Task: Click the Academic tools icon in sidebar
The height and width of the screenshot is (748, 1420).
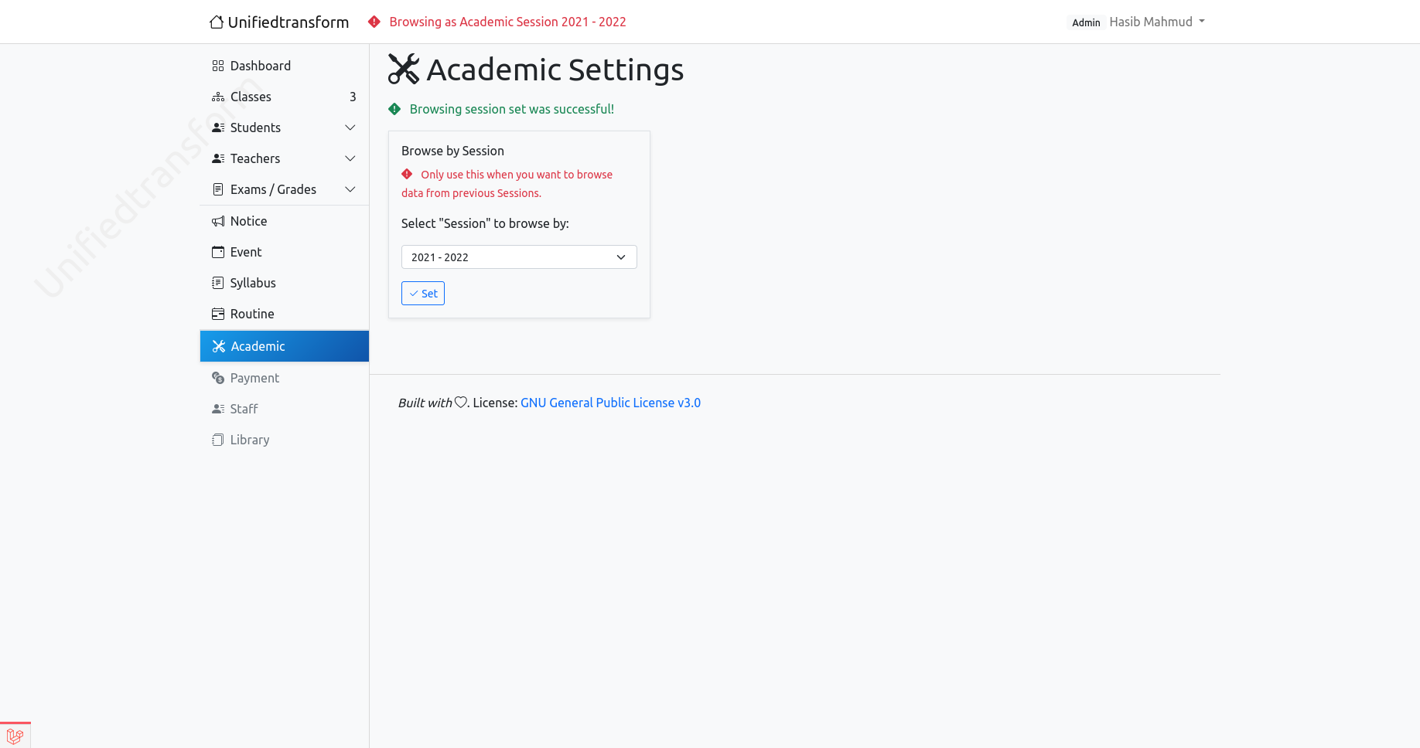Action: coord(219,346)
